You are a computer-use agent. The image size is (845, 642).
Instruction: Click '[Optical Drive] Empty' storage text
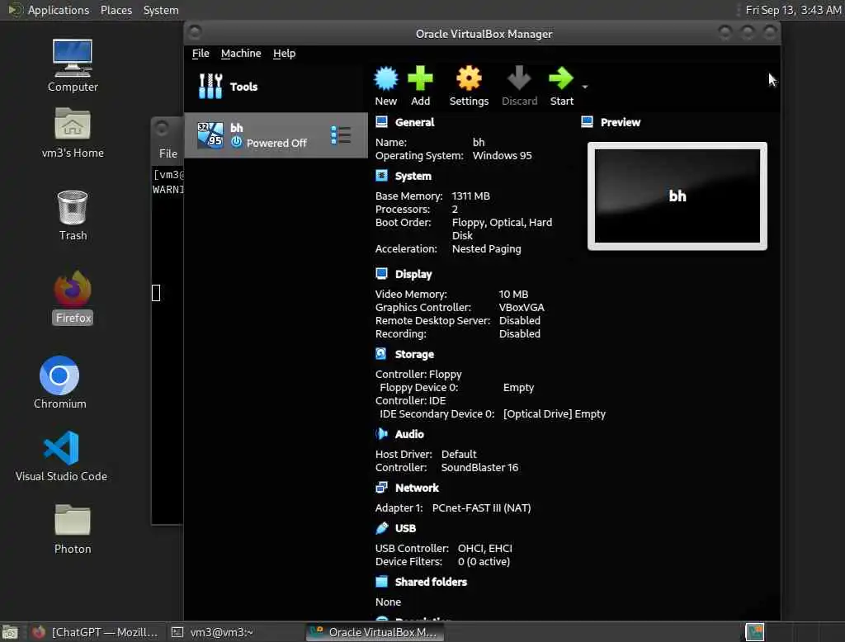[x=555, y=414]
